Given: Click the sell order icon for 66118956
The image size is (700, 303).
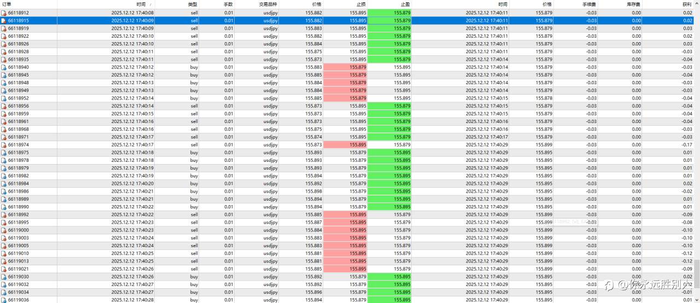Looking at the screenshot, I should (4, 106).
